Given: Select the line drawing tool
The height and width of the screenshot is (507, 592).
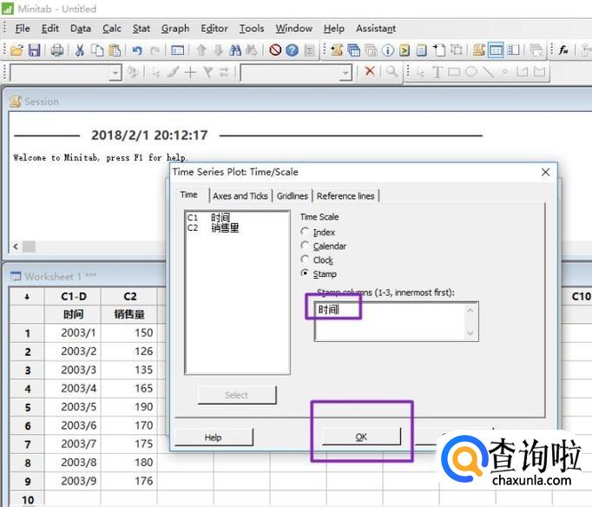Looking at the screenshot, I should pyautogui.click(x=488, y=71).
